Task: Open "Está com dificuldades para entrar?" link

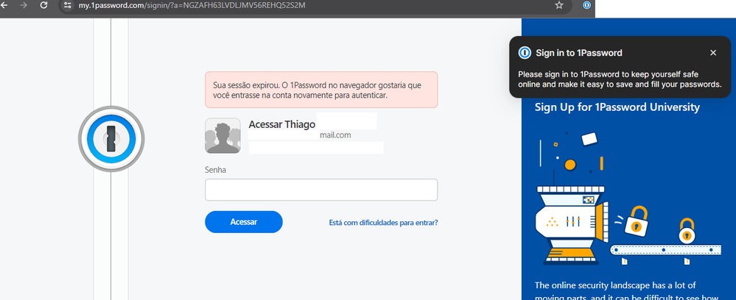Action: [383, 222]
